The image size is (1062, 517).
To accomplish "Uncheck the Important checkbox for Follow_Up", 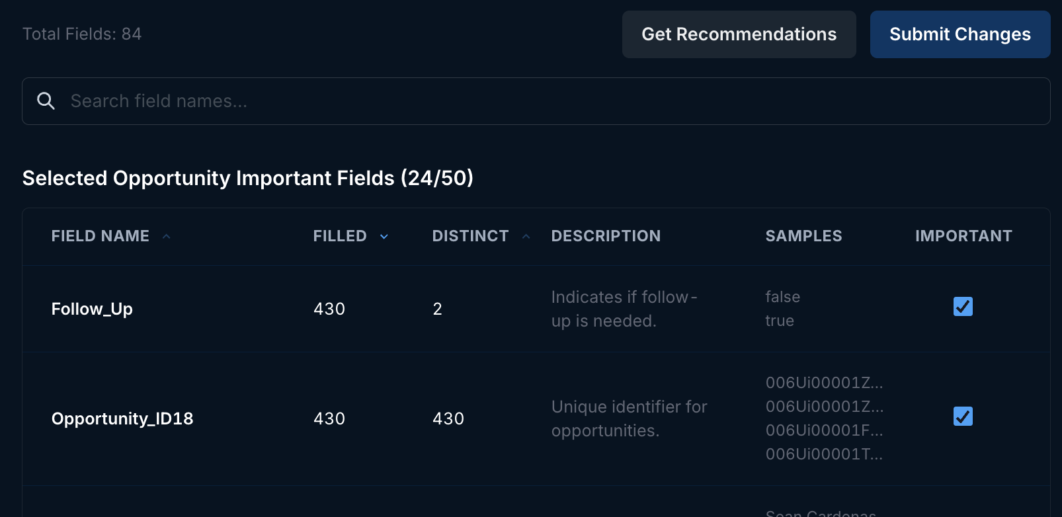I will coord(963,307).
